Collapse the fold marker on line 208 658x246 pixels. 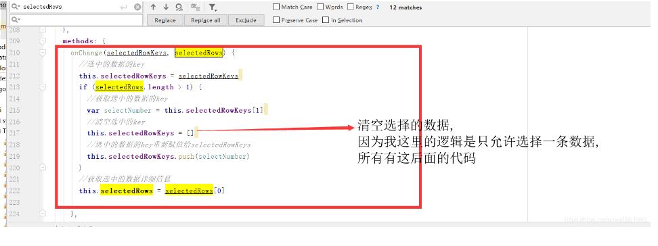[x=43, y=30]
